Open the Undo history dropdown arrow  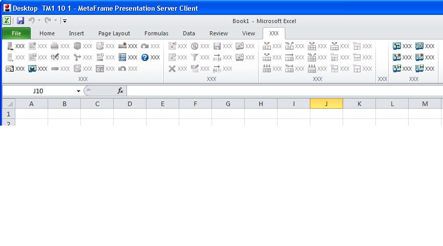tap(39, 20)
